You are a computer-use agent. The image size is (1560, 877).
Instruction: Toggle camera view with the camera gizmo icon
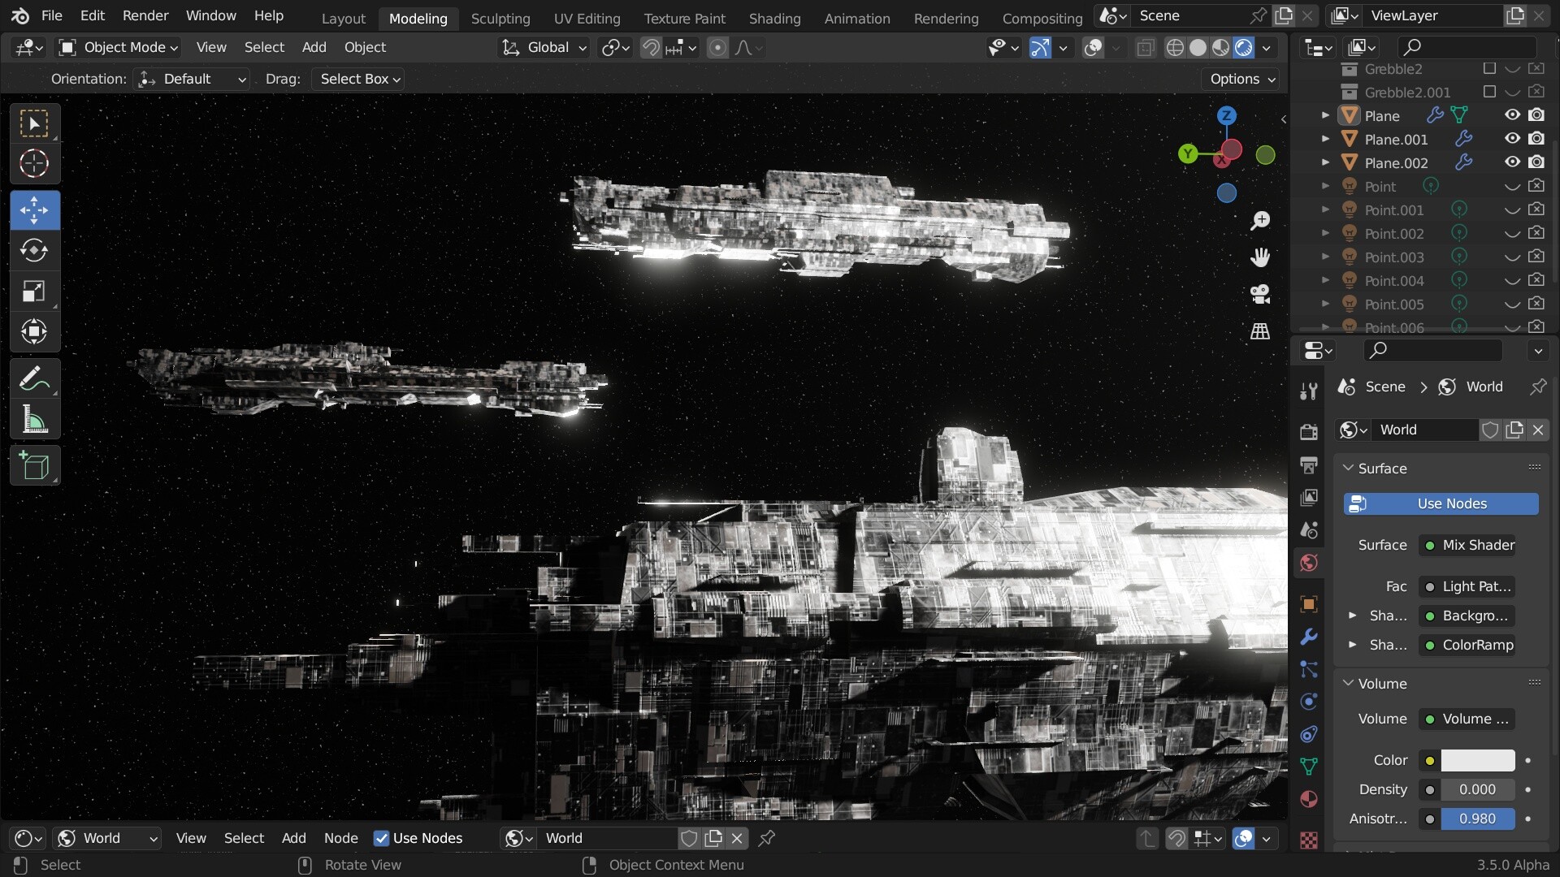tap(1260, 294)
